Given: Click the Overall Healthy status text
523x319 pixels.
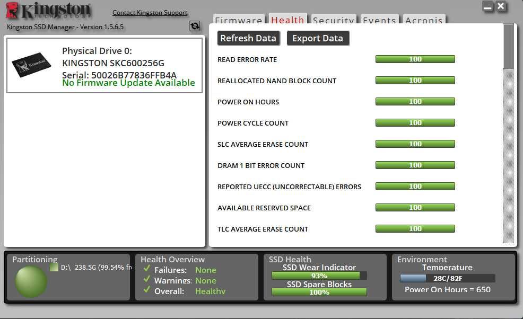Looking at the screenshot, I should (210, 291).
